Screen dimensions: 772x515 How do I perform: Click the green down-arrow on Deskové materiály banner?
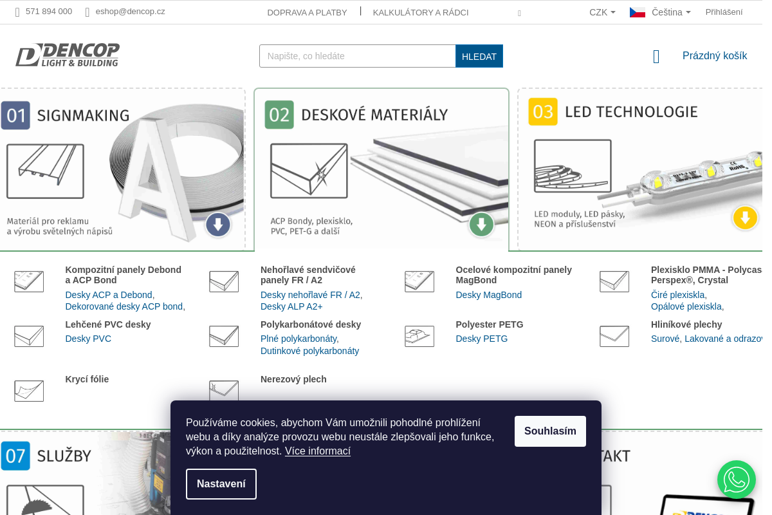pyautogui.click(x=481, y=225)
